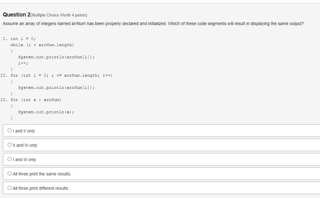Choose "All three print different results." option
This screenshot has width=320, height=198.
coord(10,187)
